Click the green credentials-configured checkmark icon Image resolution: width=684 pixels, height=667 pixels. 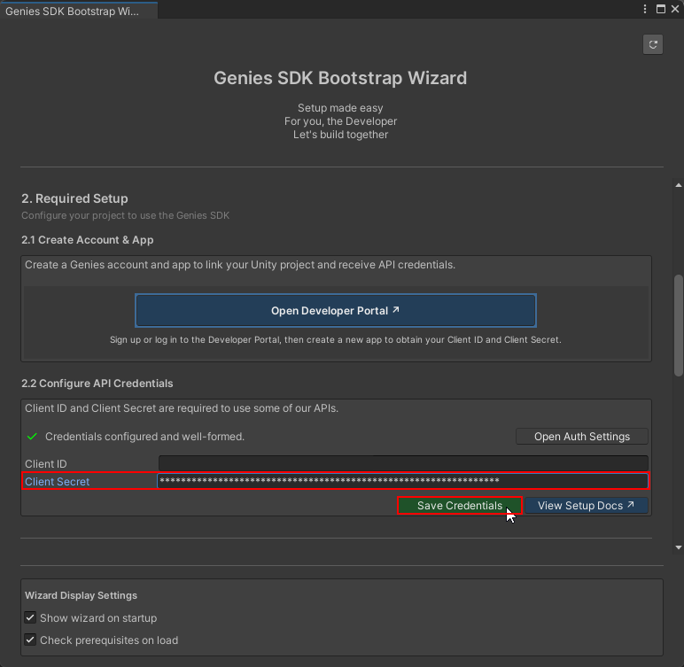pyautogui.click(x=32, y=437)
